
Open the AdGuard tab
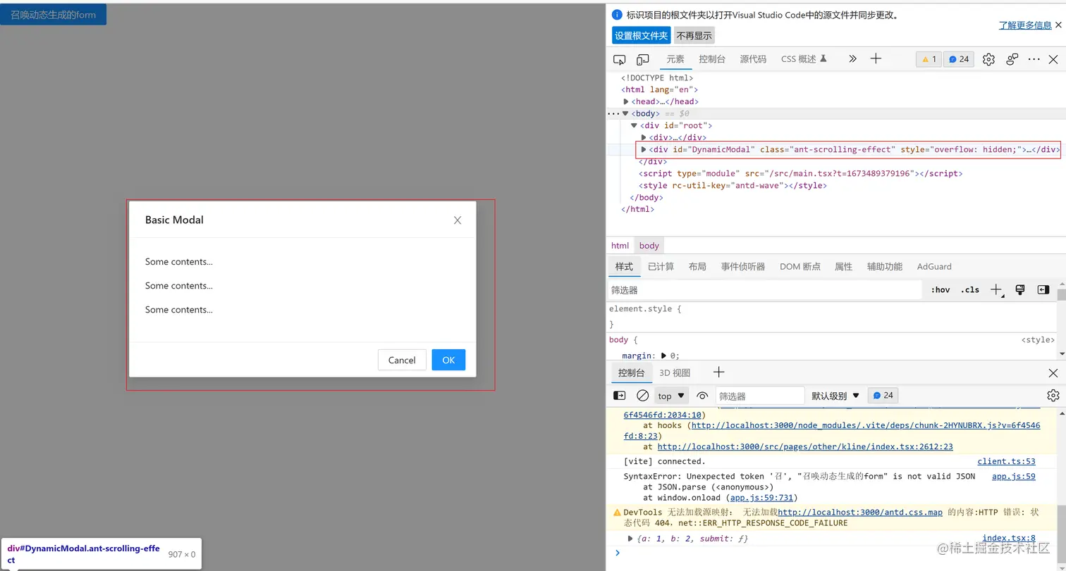pos(934,266)
